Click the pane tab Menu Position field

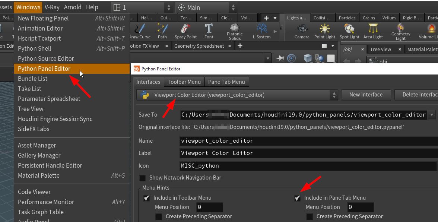point(361,207)
